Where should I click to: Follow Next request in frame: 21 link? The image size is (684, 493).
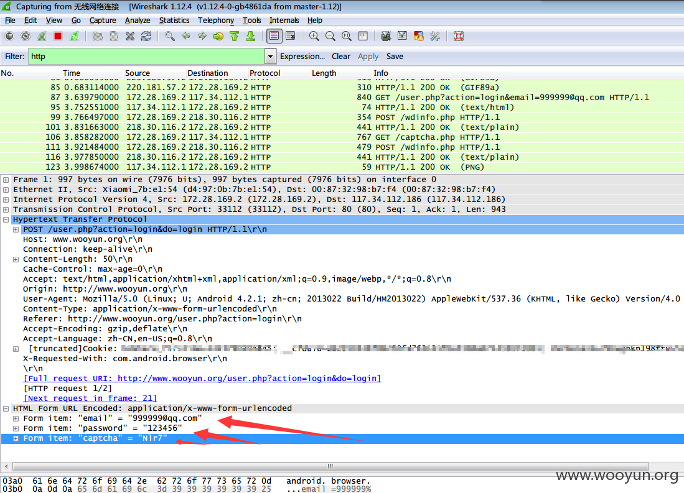point(90,398)
